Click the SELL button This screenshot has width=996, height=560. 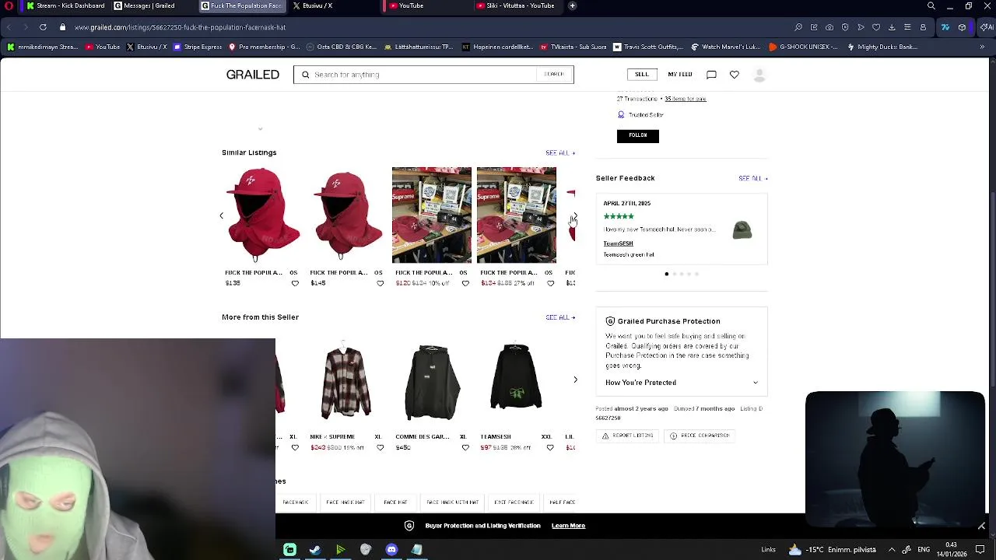(x=641, y=75)
